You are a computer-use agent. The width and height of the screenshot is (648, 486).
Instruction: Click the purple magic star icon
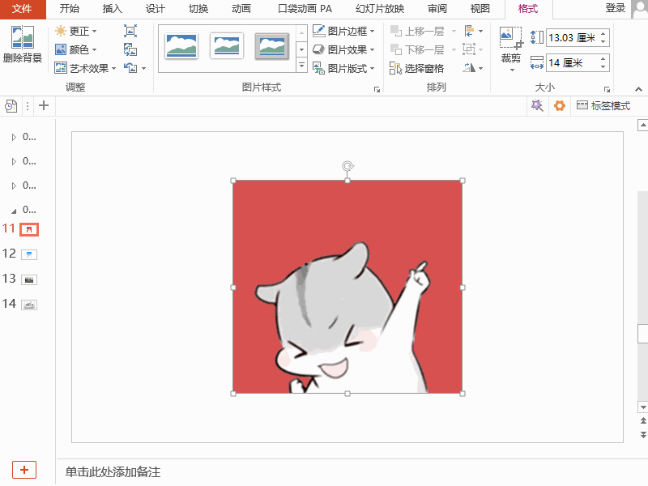tap(537, 106)
